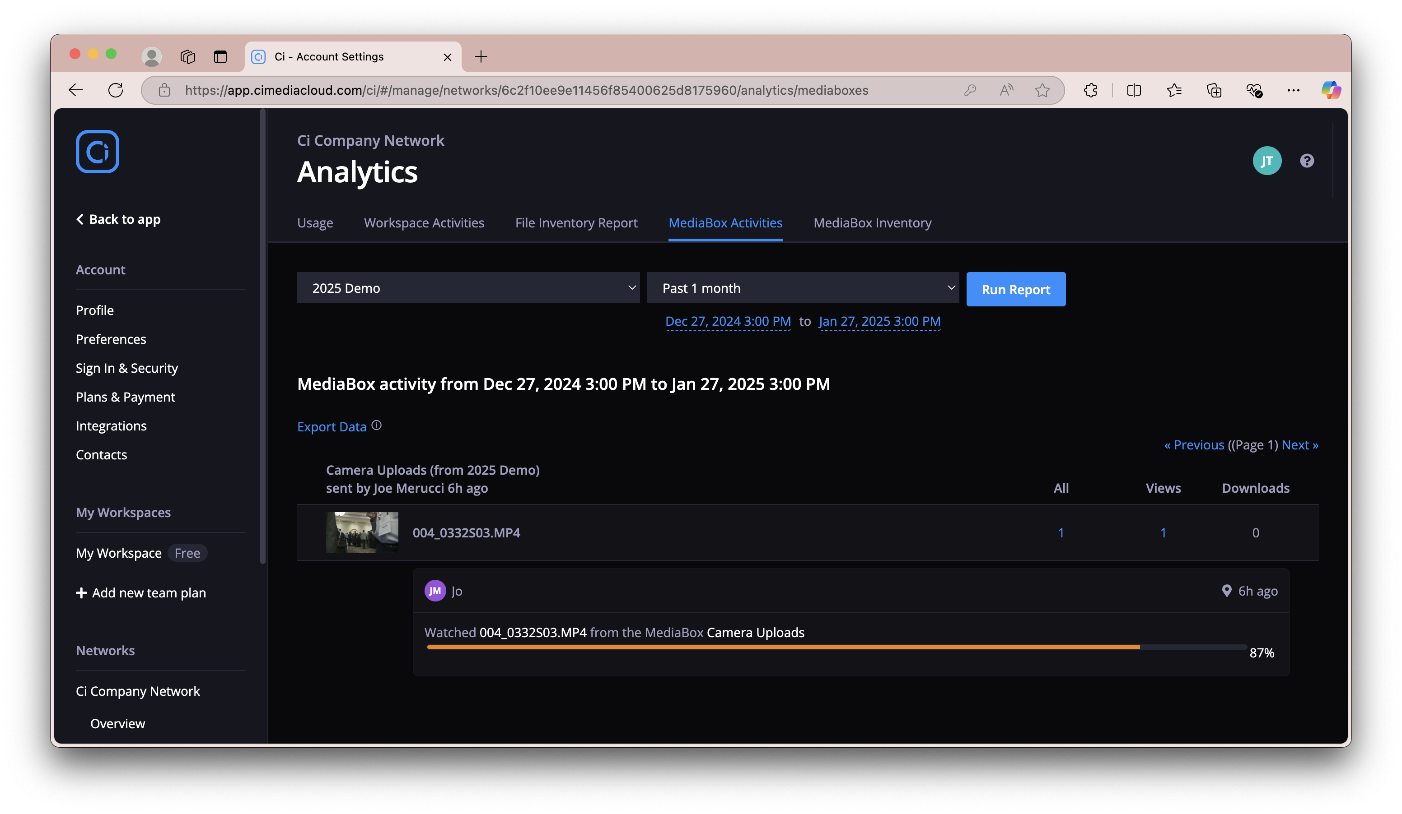1402x814 pixels.
Task: Switch to the Usage tab
Action: [x=315, y=223]
